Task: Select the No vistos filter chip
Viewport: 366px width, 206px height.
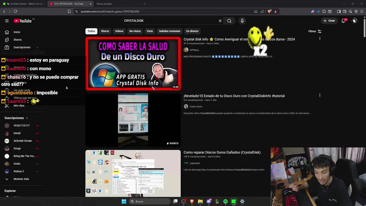Action: (135, 31)
